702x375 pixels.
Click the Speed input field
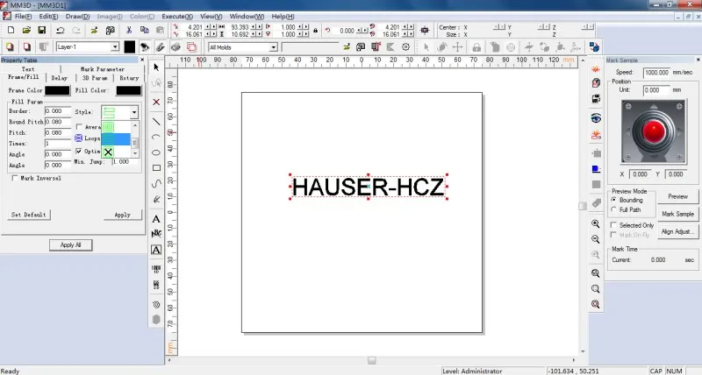point(656,73)
